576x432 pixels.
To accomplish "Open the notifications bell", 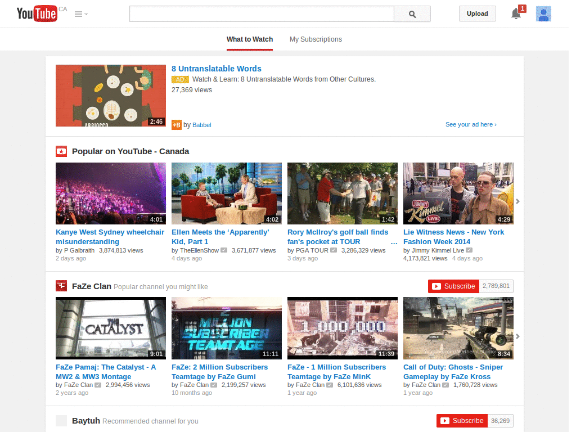I will tap(516, 14).
